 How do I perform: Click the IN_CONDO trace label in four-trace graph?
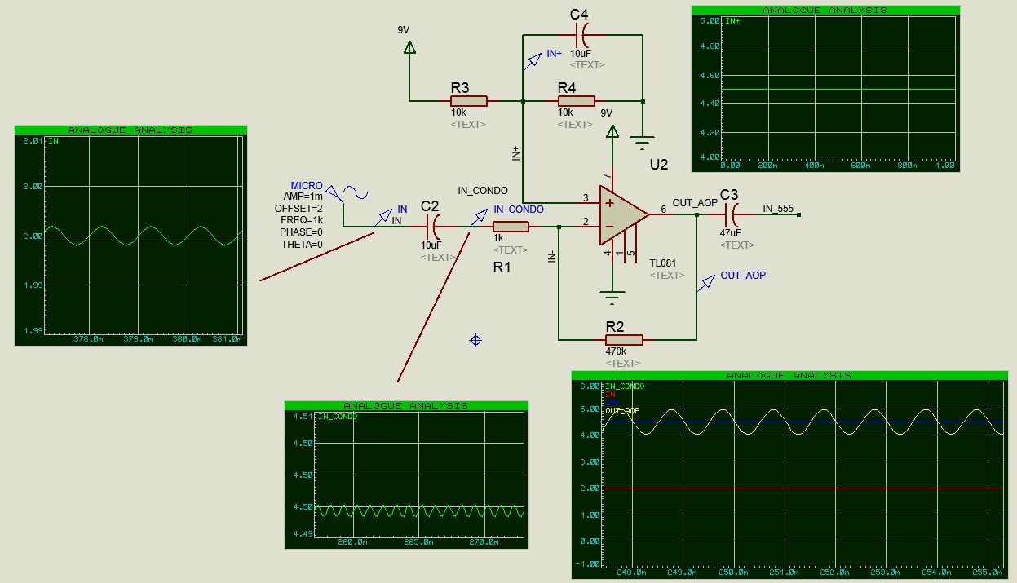pos(624,386)
